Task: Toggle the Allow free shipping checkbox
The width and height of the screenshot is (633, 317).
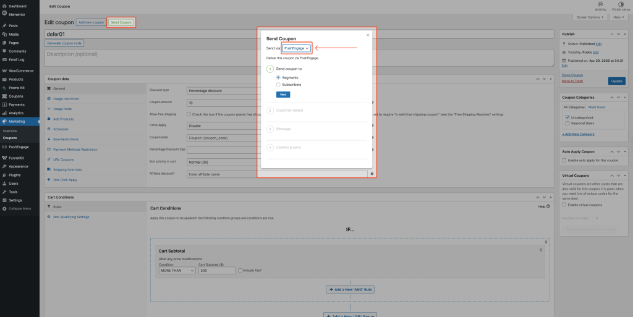Action: tap(189, 114)
